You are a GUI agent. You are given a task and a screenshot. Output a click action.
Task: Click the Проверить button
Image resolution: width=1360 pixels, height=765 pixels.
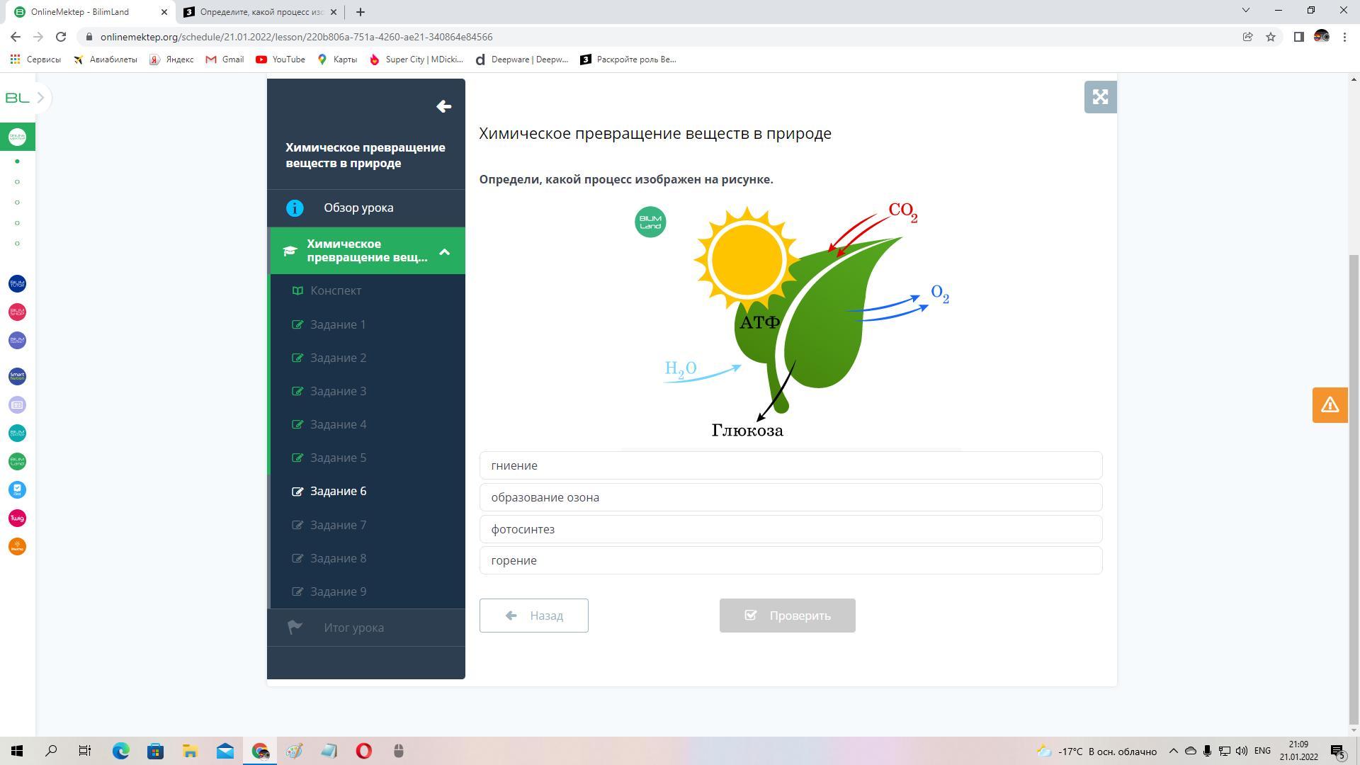[x=787, y=616]
